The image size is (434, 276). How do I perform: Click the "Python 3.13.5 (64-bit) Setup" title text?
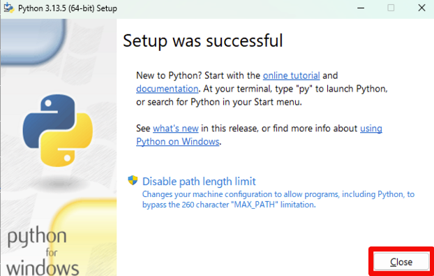[68, 8]
